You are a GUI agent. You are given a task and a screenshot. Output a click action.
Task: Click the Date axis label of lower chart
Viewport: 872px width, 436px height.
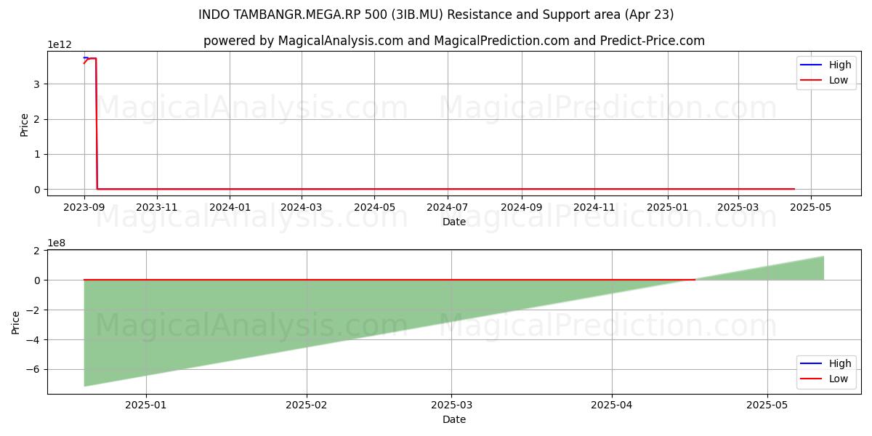454,419
